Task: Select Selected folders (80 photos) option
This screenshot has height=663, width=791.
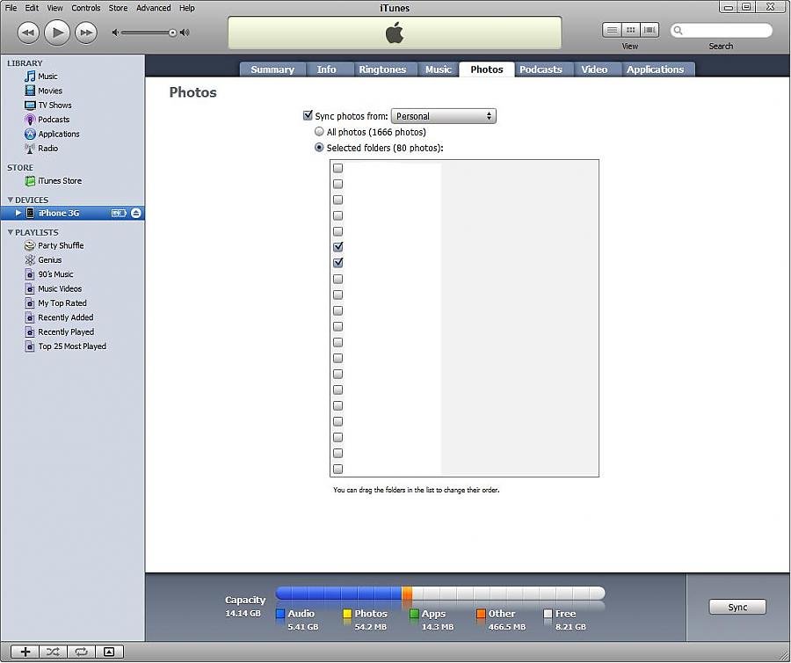Action: click(319, 148)
